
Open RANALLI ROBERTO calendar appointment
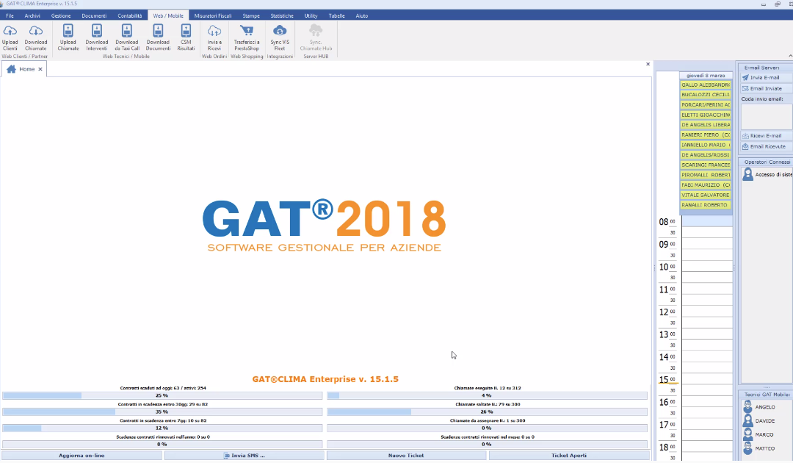[706, 205]
